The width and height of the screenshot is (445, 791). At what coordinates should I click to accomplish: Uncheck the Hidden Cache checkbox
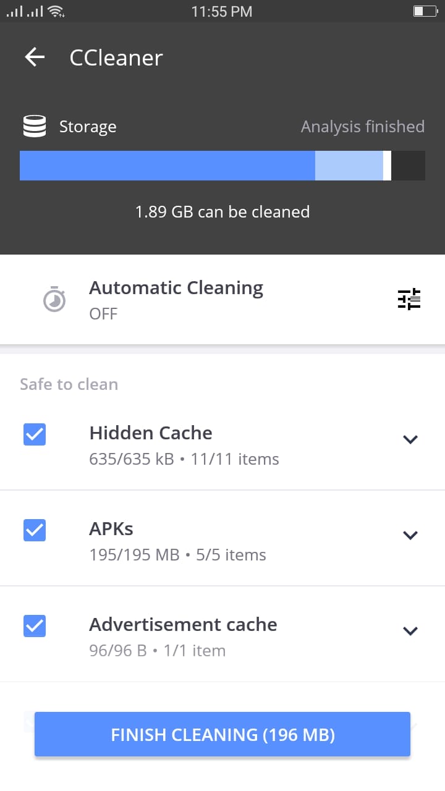coord(35,434)
